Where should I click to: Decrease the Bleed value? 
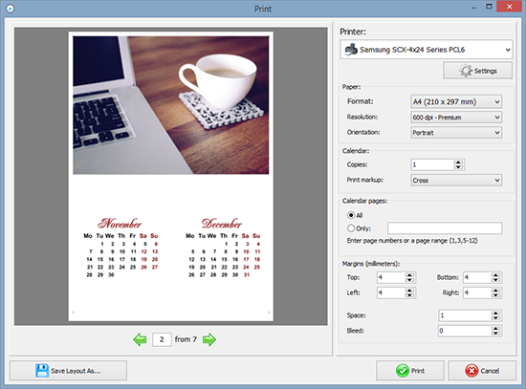pyautogui.click(x=495, y=333)
